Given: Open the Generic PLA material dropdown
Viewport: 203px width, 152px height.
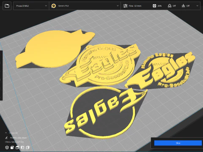Looking at the screenshot, I should pos(85,6).
